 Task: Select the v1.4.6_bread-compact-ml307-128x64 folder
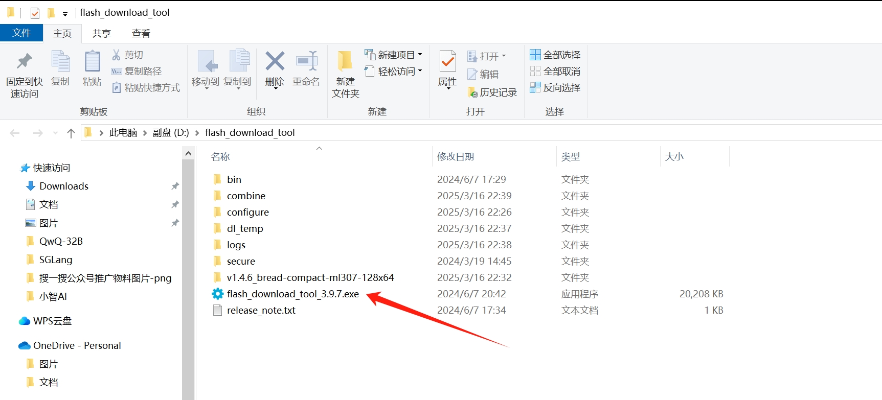point(310,277)
